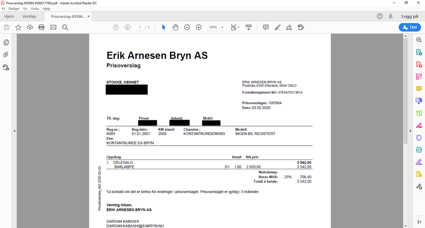Open Edit PDF tool in right pane
425x228 pixels.
(419, 77)
